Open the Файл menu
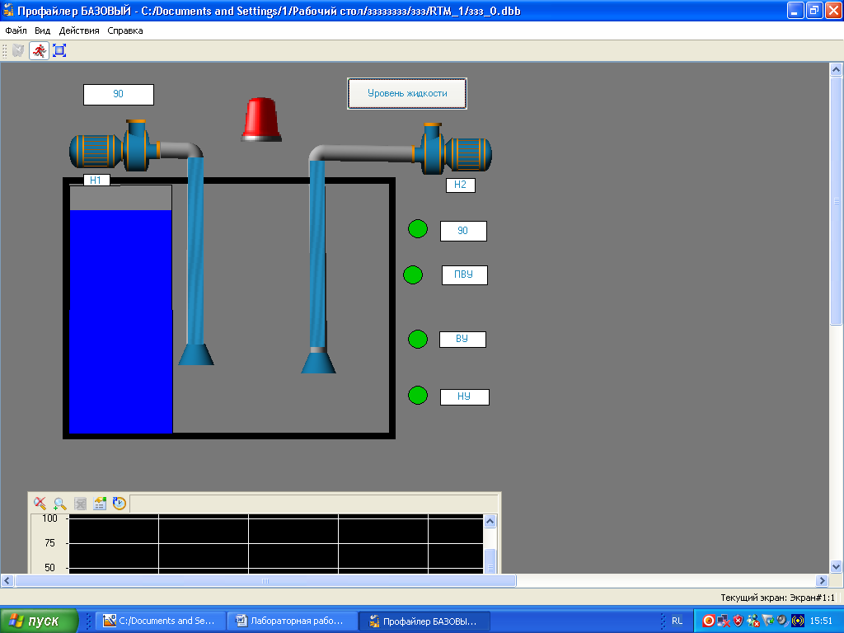Image resolution: width=844 pixels, height=633 pixels. (x=16, y=30)
